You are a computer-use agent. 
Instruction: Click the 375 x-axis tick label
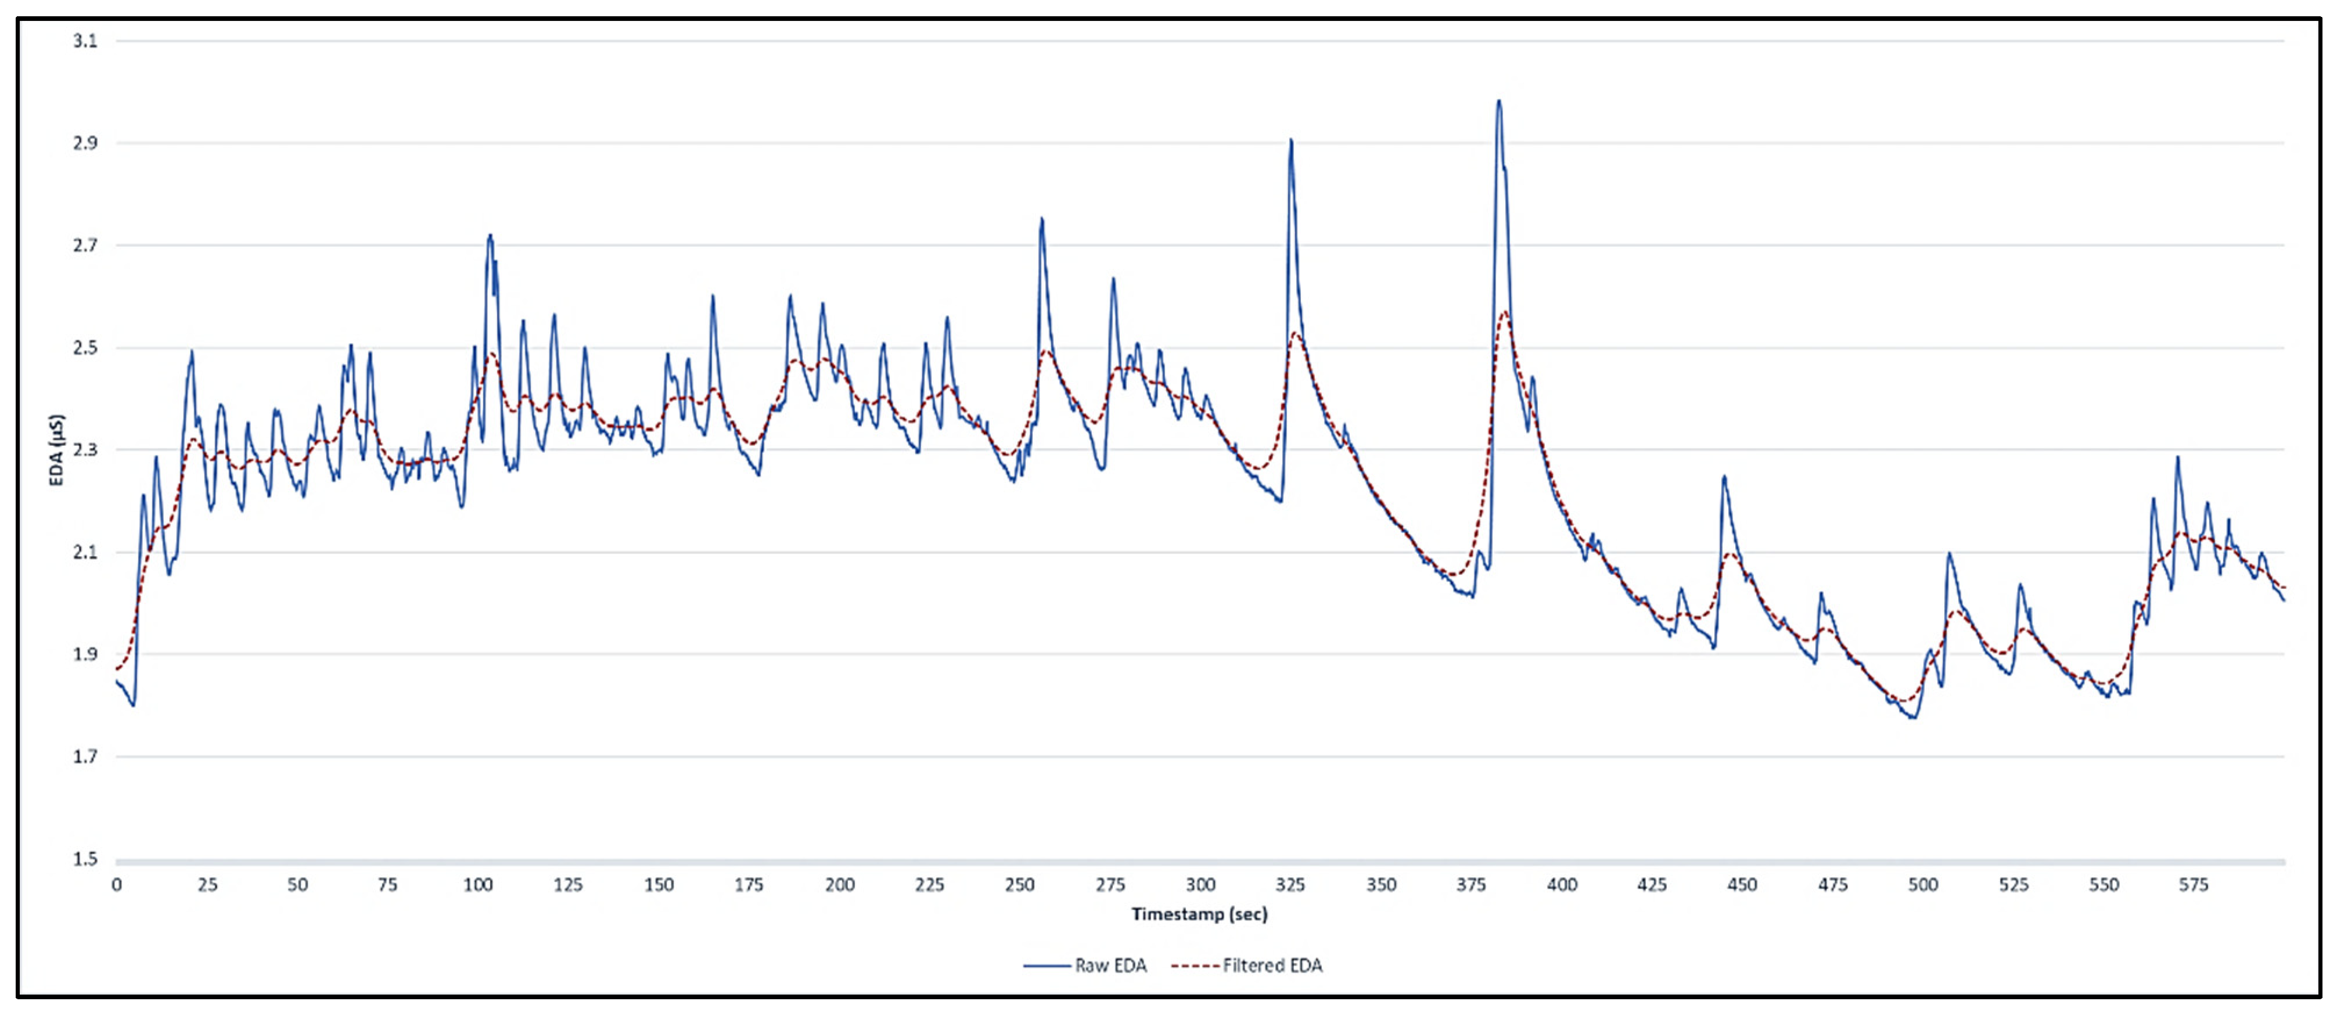(x=1470, y=885)
